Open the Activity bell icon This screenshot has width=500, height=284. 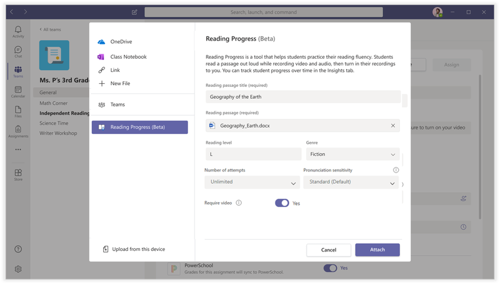tap(18, 31)
